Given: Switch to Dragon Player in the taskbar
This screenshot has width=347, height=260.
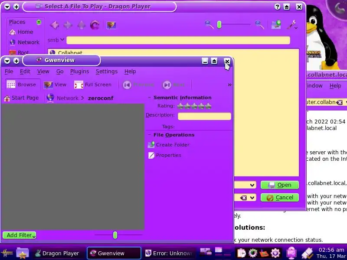Looking at the screenshot, I should (58, 253).
